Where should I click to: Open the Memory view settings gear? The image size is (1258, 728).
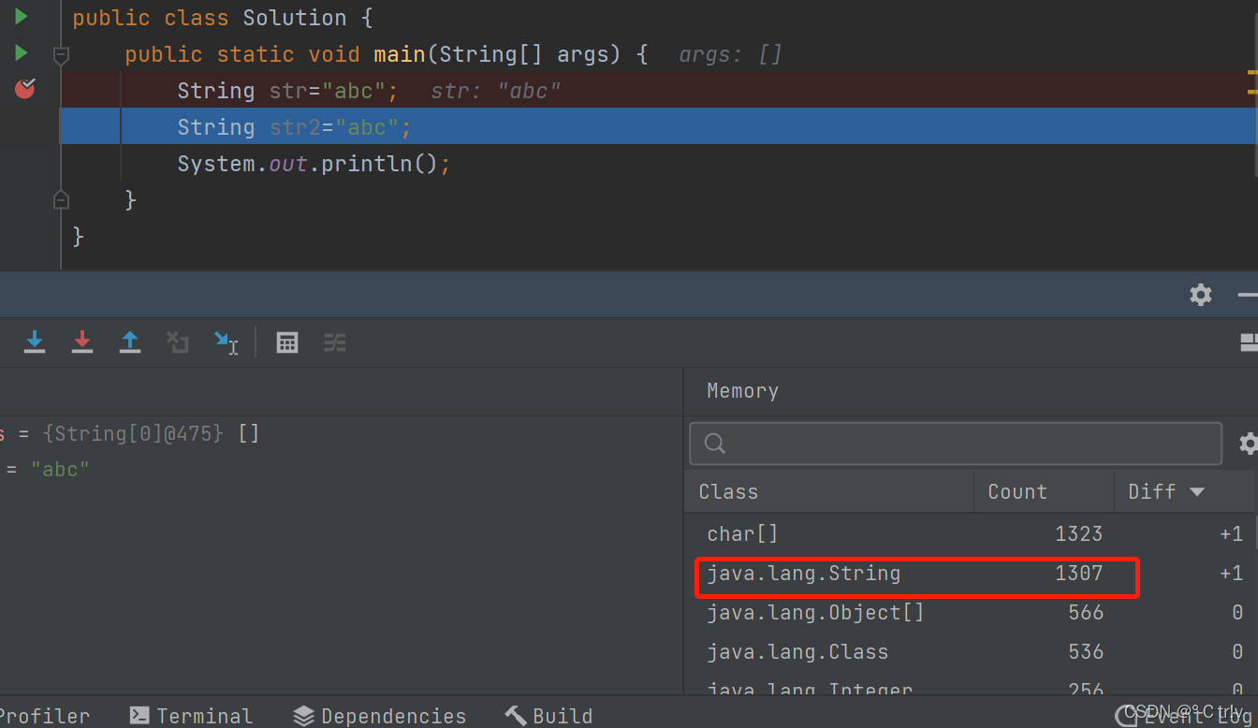click(1249, 443)
